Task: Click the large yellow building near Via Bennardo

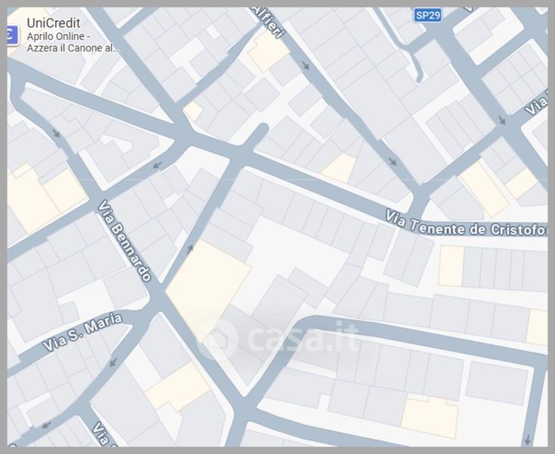Action: 208,285
